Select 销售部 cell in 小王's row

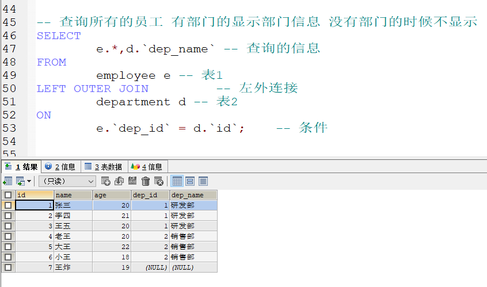click(x=193, y=257)
